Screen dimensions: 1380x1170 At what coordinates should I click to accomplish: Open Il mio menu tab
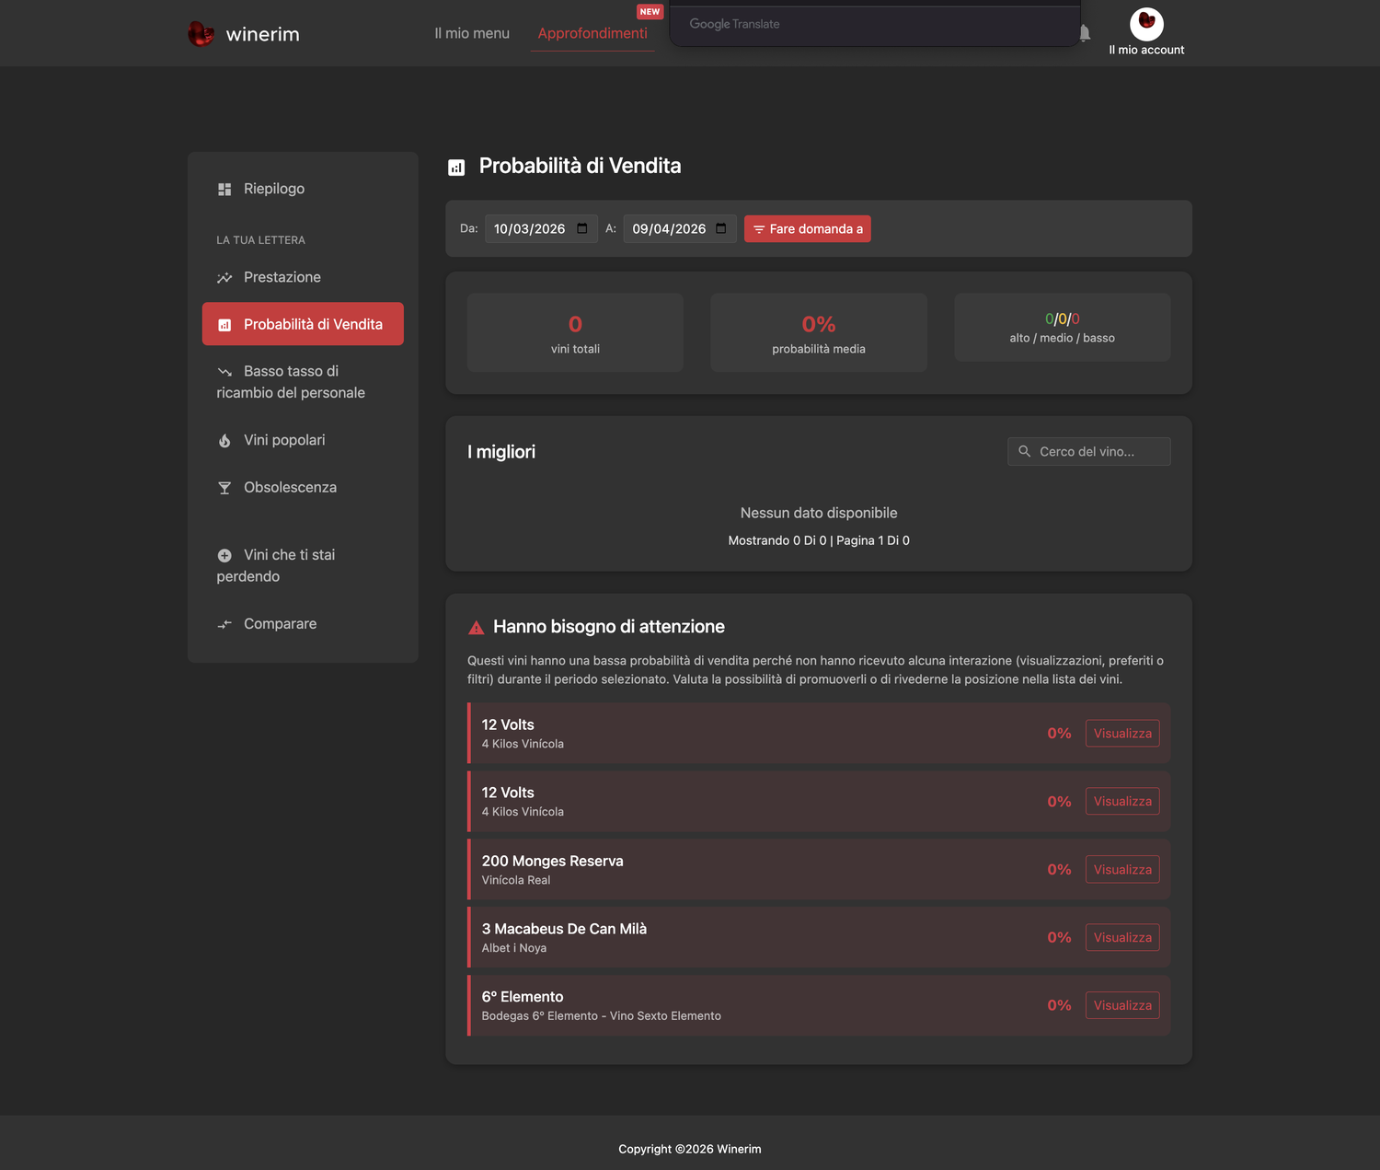tap(472, 33)
